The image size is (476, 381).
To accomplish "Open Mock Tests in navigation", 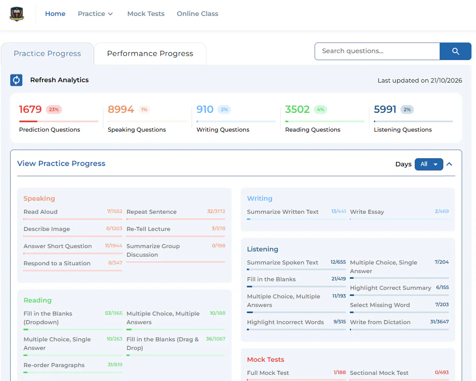I will coord(146,13).
